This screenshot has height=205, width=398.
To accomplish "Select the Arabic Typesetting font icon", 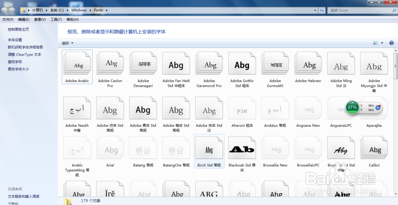I will tap(77, 148).
